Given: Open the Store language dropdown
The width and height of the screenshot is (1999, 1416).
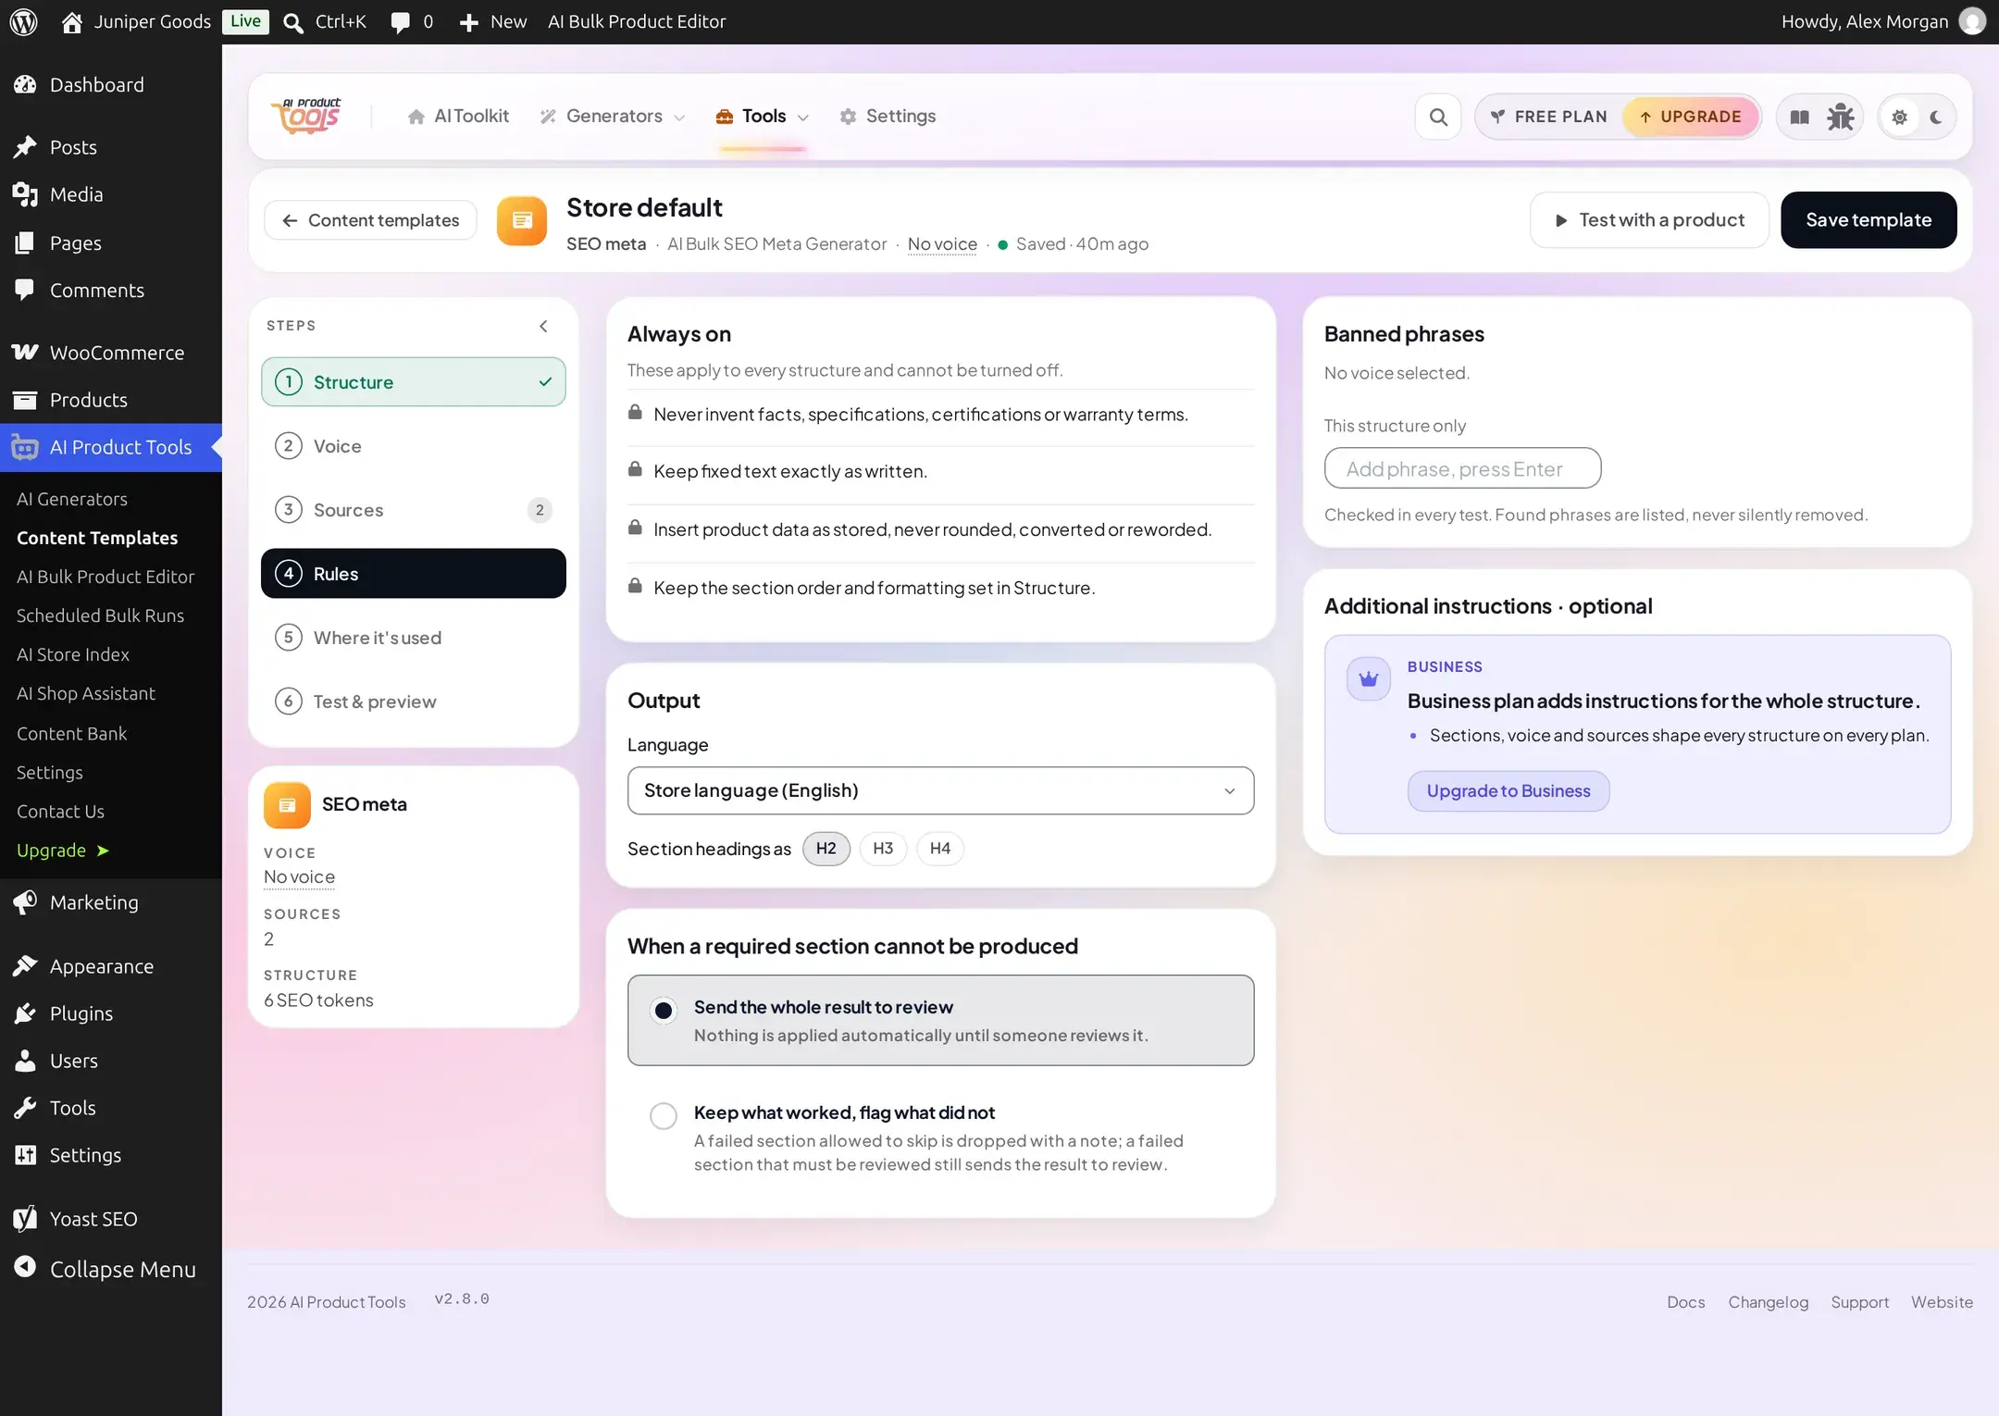Looking at the screenshot, I should (940, 790).
